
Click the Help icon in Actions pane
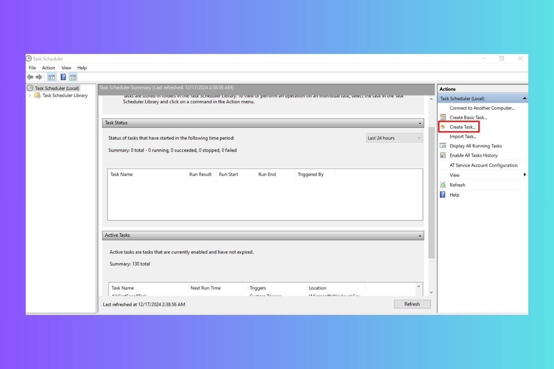pos(443,195)
